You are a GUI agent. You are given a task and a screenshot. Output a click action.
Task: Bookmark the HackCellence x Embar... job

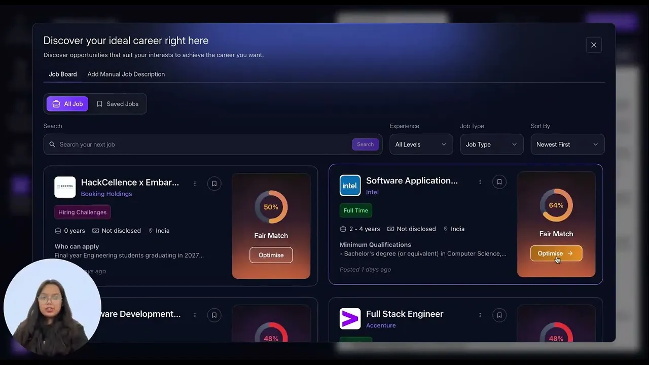tap(214, 184)
